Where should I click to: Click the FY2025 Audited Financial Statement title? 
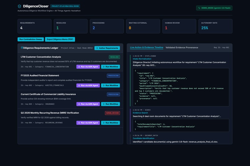coord(40,75)
